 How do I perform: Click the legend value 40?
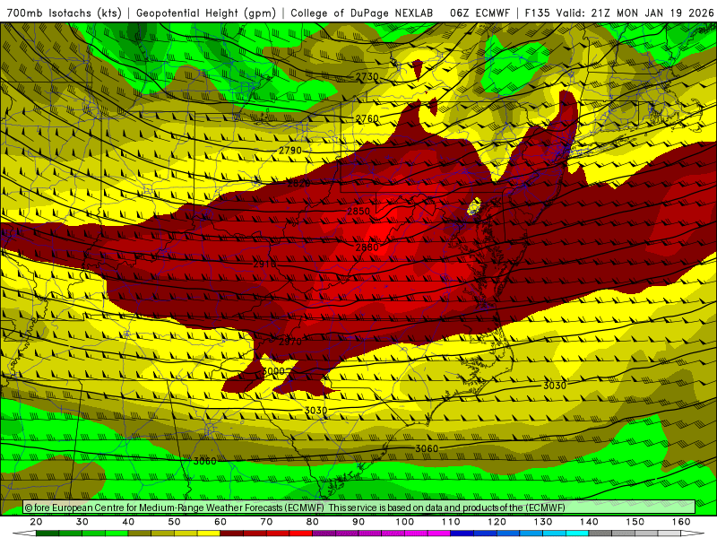click(128, 522)
